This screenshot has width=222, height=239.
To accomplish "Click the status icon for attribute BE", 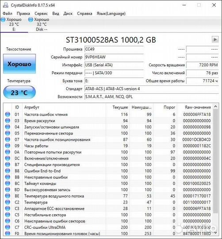I will (8, 196).
